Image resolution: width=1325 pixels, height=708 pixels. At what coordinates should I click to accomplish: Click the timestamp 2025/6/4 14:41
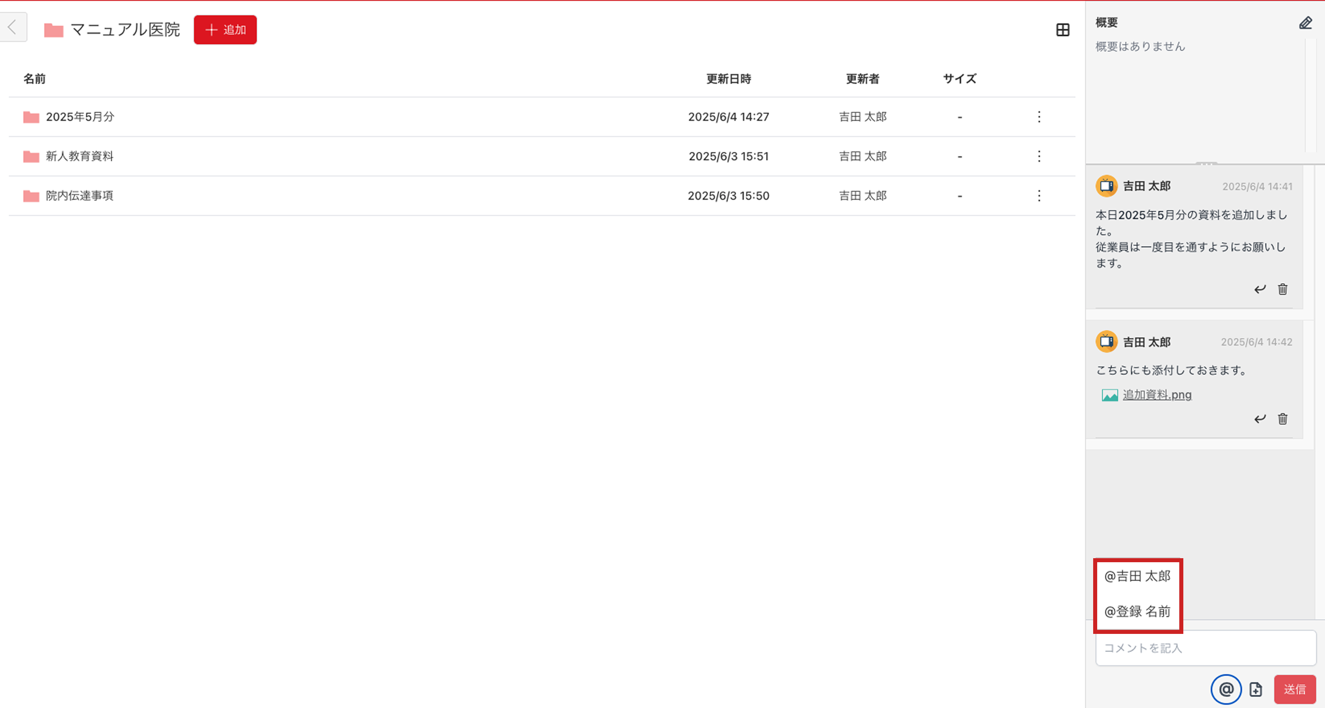pyautogui.click(x=1257, y=186)
